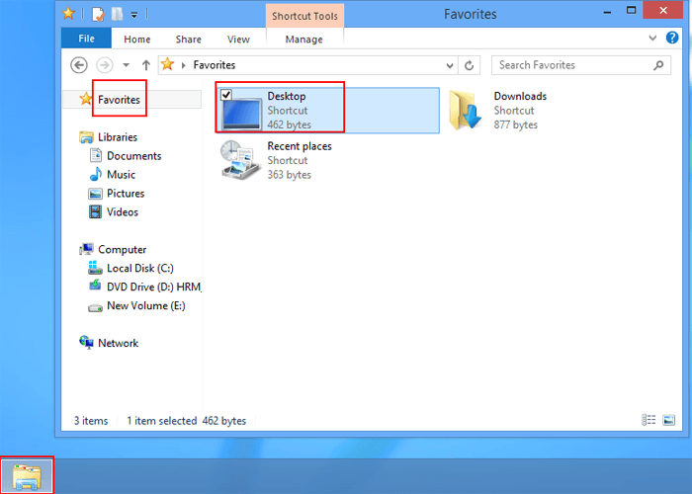
Task: Uncheck the Desktop item checkbox
Action: point(226,95)
